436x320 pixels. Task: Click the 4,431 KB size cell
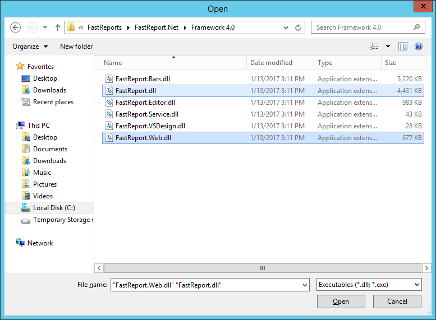pos(409,91)
